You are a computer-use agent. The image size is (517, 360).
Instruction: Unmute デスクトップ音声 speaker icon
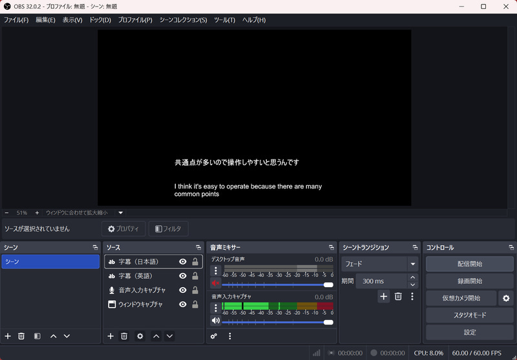[x=216, y=283]
